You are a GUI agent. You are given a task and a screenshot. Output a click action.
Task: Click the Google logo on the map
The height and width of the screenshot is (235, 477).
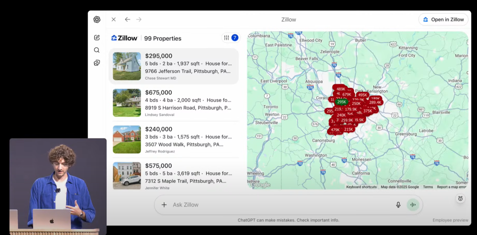pos(260,185)
